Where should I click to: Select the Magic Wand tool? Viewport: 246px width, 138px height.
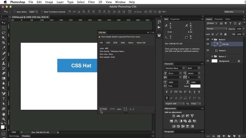(x=3, y=38)
